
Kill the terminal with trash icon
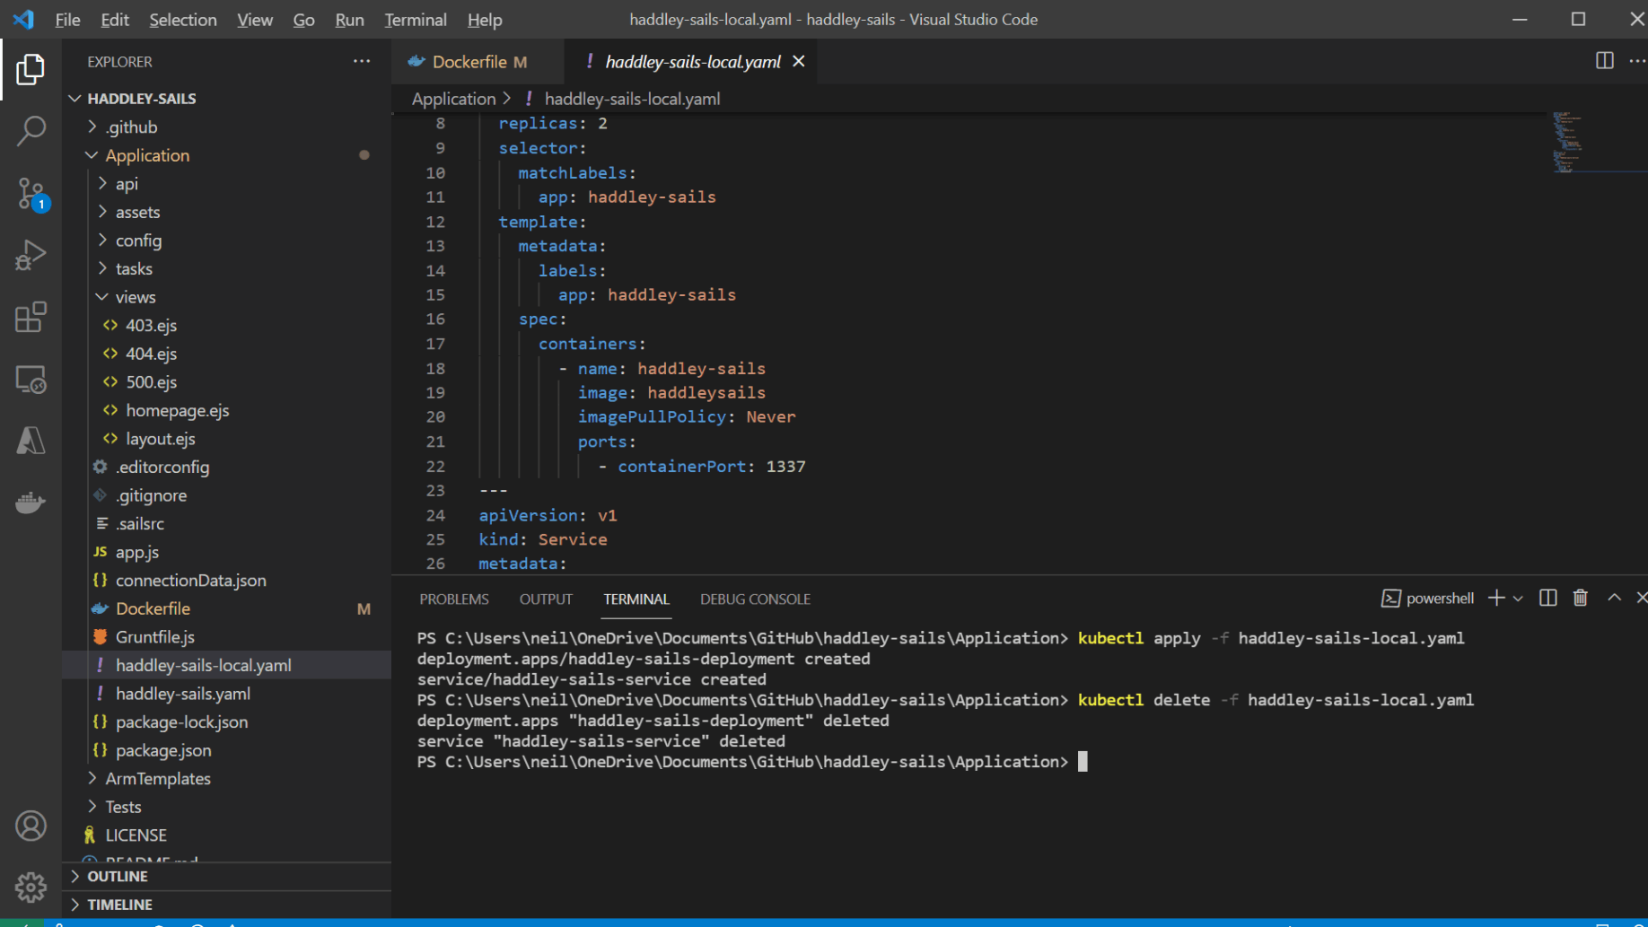tap(1580, 599)
